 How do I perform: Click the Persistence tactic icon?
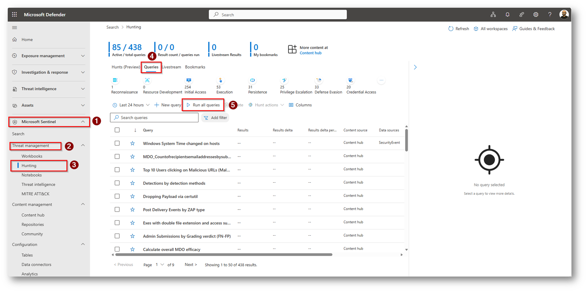(252, 80)
